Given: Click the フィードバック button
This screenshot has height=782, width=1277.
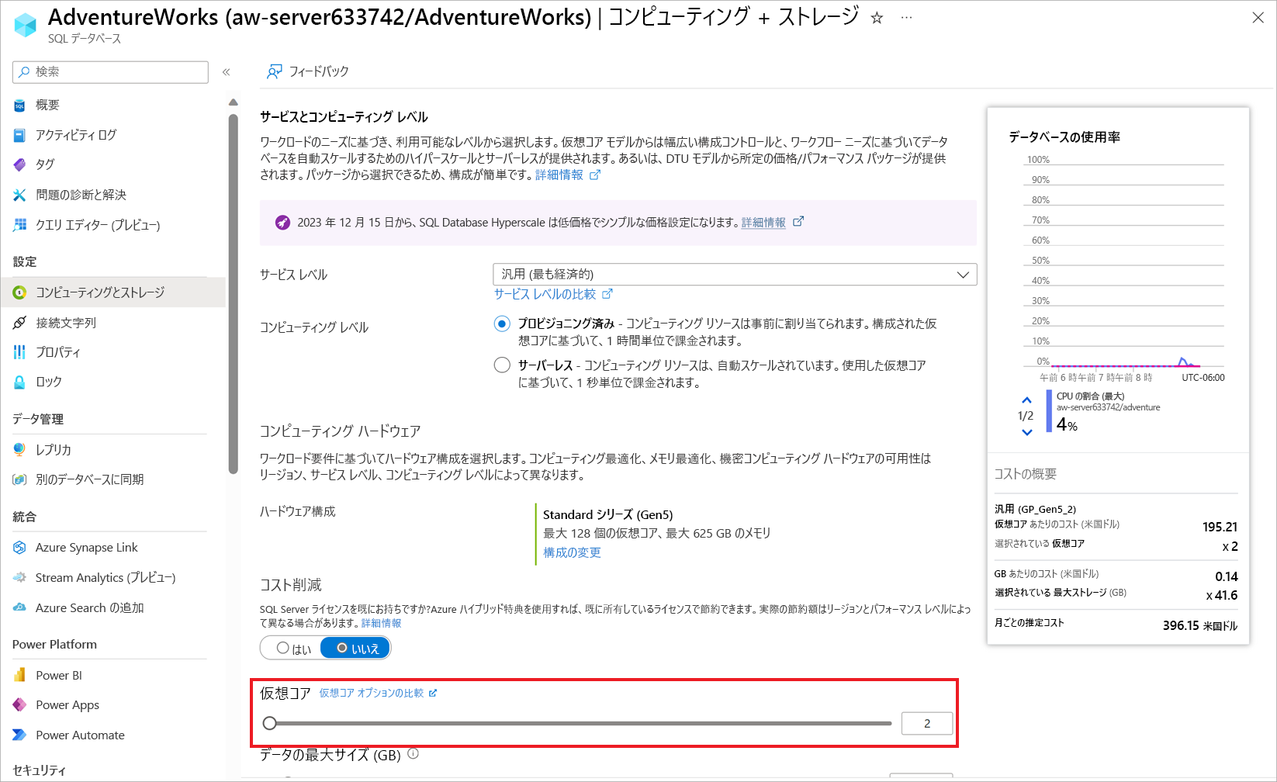Looking at the screenshot, I should point(308,71).
